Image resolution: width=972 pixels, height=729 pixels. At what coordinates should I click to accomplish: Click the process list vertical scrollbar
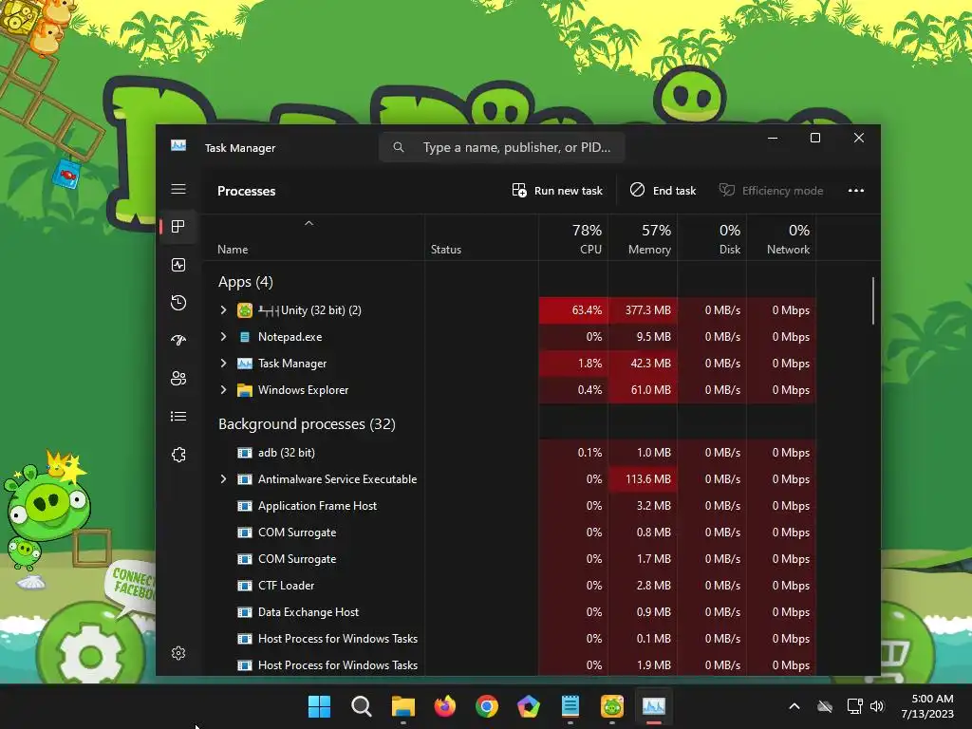coord(873,301)
